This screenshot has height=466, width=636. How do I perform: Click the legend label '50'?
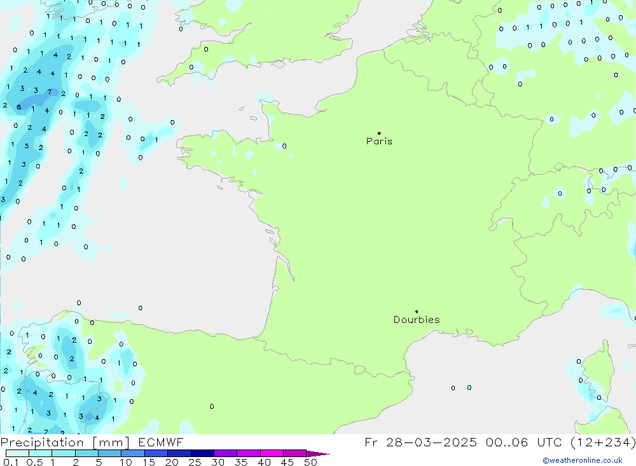(x=310, y=462)
